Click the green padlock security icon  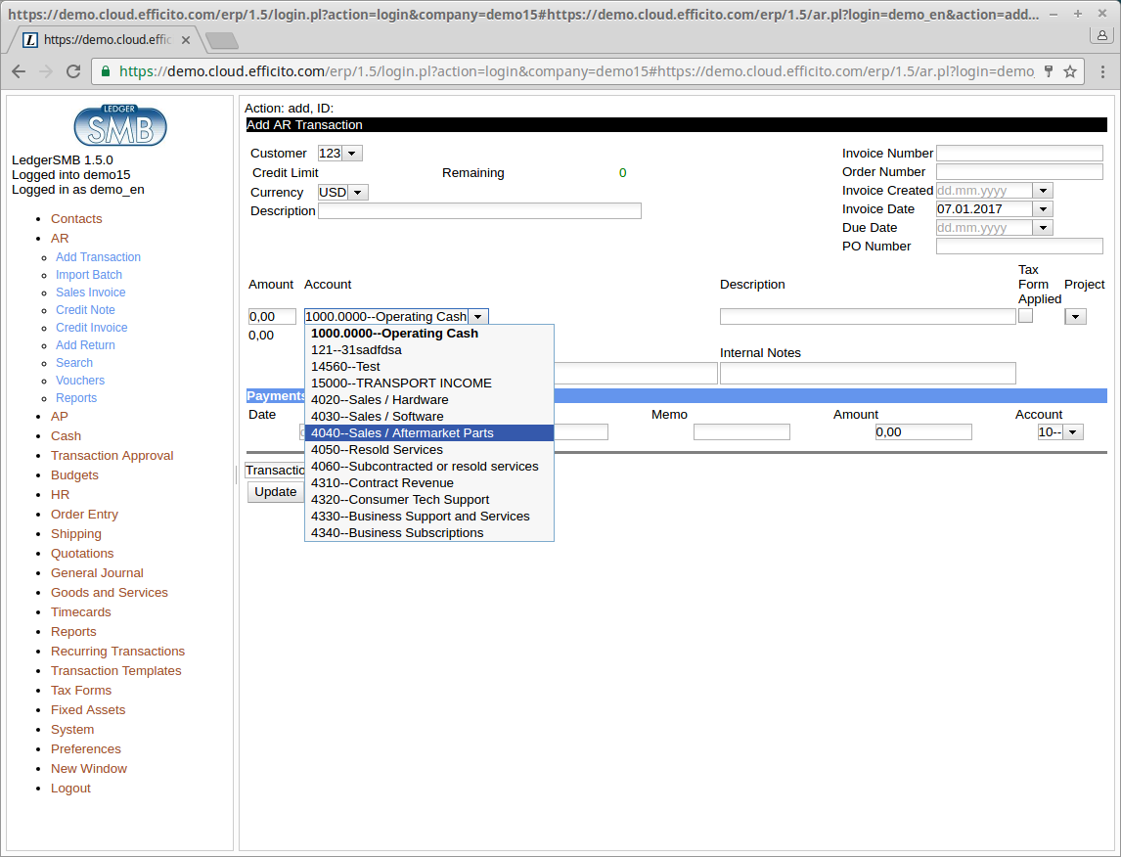106,71
